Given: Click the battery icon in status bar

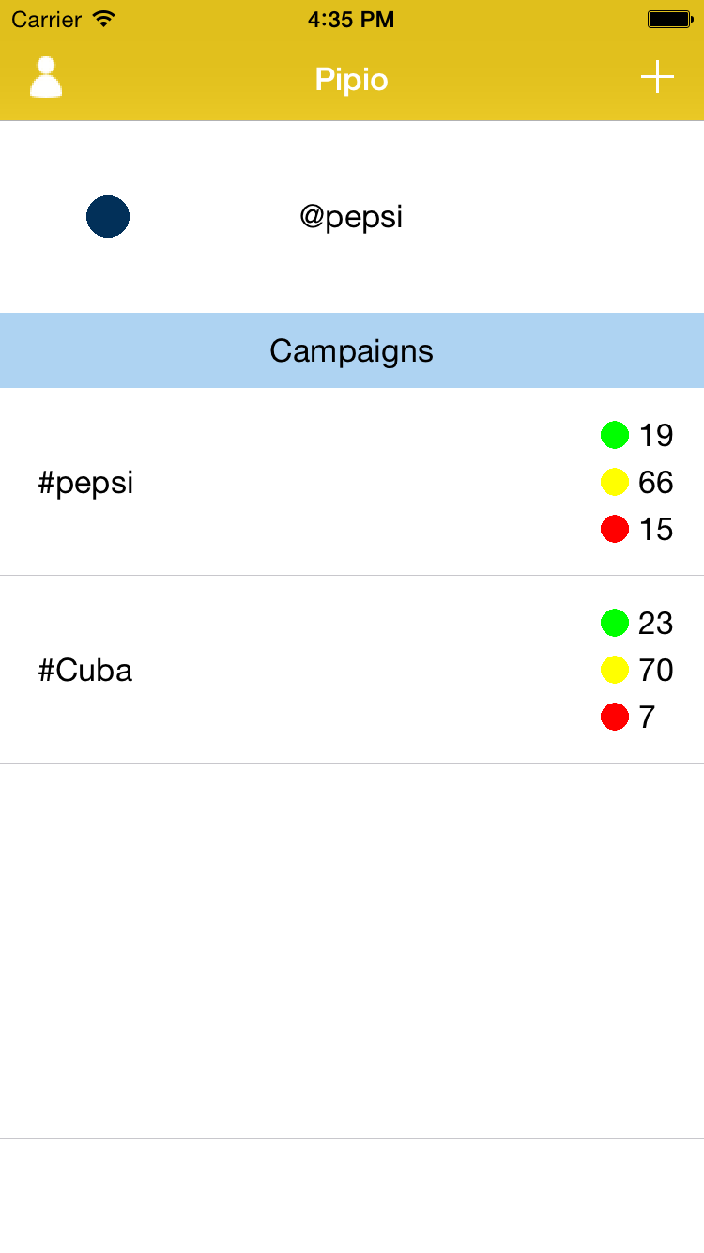Looking at the screenshot, I should (x=669, y=19).
